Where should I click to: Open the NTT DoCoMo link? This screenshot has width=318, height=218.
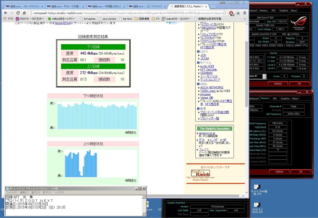click(x=208, y=69)
